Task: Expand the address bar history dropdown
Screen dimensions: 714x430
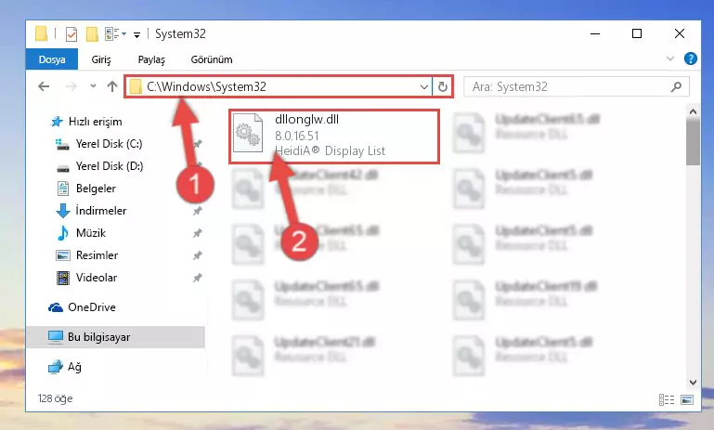Action: coord(424,86)
